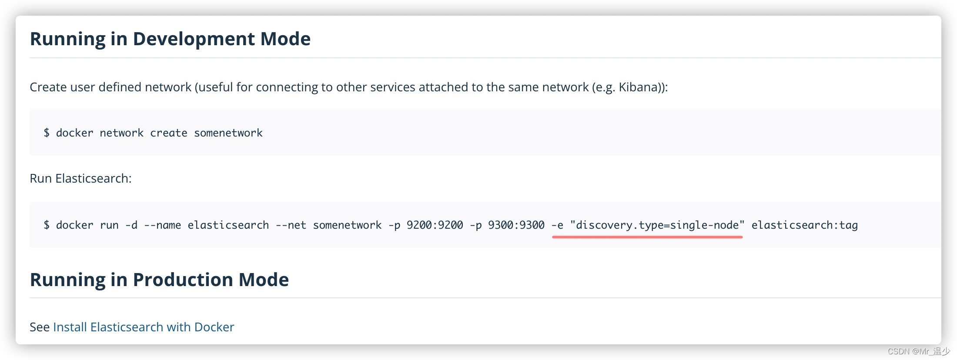957x360 pixels.
Task: Click '9300:9300' port mapping in the command
Action: 516,225
